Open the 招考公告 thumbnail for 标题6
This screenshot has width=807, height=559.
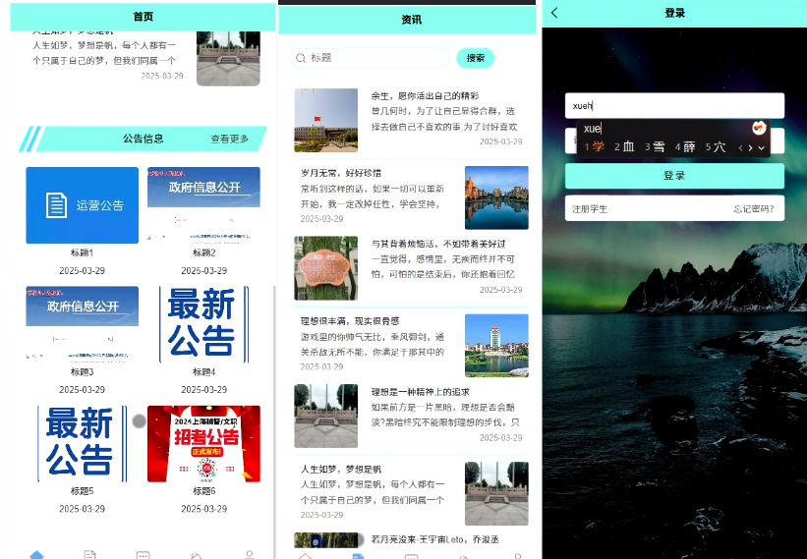pos(203,444)
